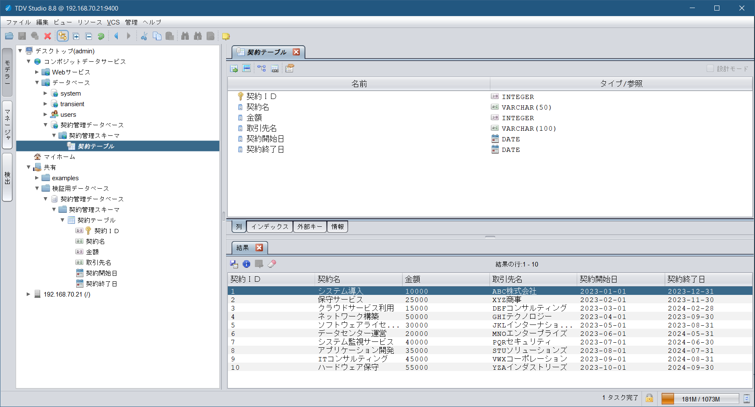The height and width of the screenshot is (407, 755).
Task: Click the table link icon in editor toolbar
Action: tap(275, 69)
